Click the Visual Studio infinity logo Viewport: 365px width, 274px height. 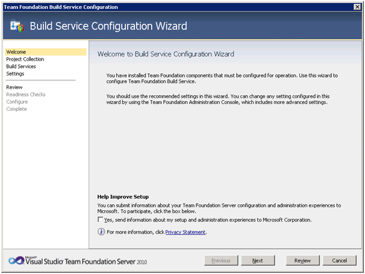16,261
